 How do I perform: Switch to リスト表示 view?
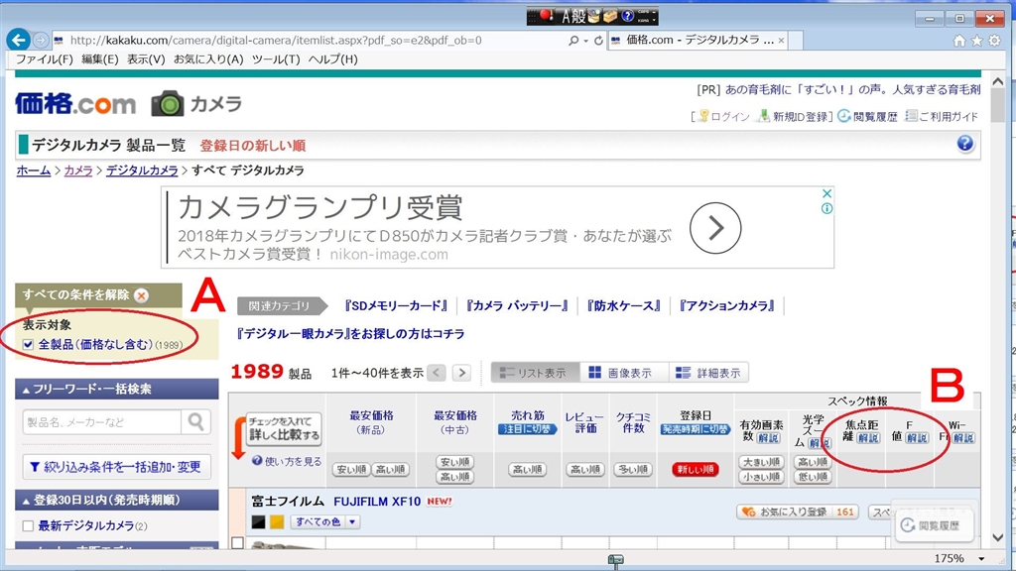click(535, 373)
